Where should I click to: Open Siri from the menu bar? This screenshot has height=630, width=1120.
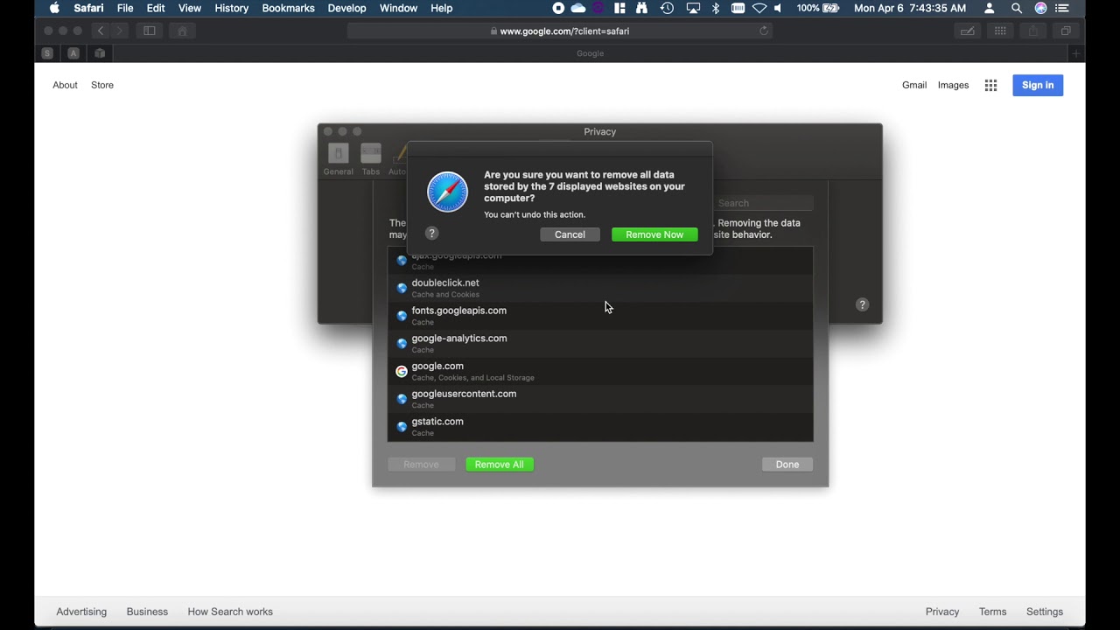click(1040, 8)
